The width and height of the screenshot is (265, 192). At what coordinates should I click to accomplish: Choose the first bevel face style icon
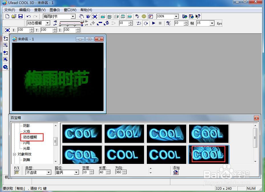point(103,16)
